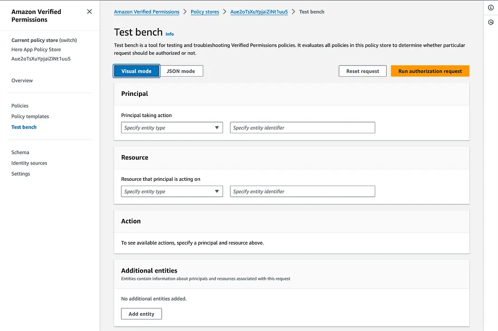Click 'Principal taking action' label
Viewport: 498px width, 331px height.
(146, 115)
